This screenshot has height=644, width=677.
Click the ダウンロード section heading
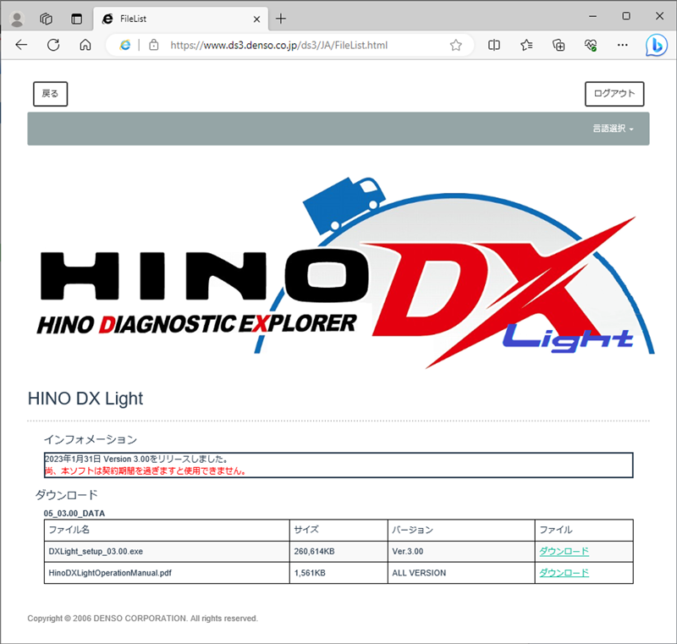tap(66, 495)
